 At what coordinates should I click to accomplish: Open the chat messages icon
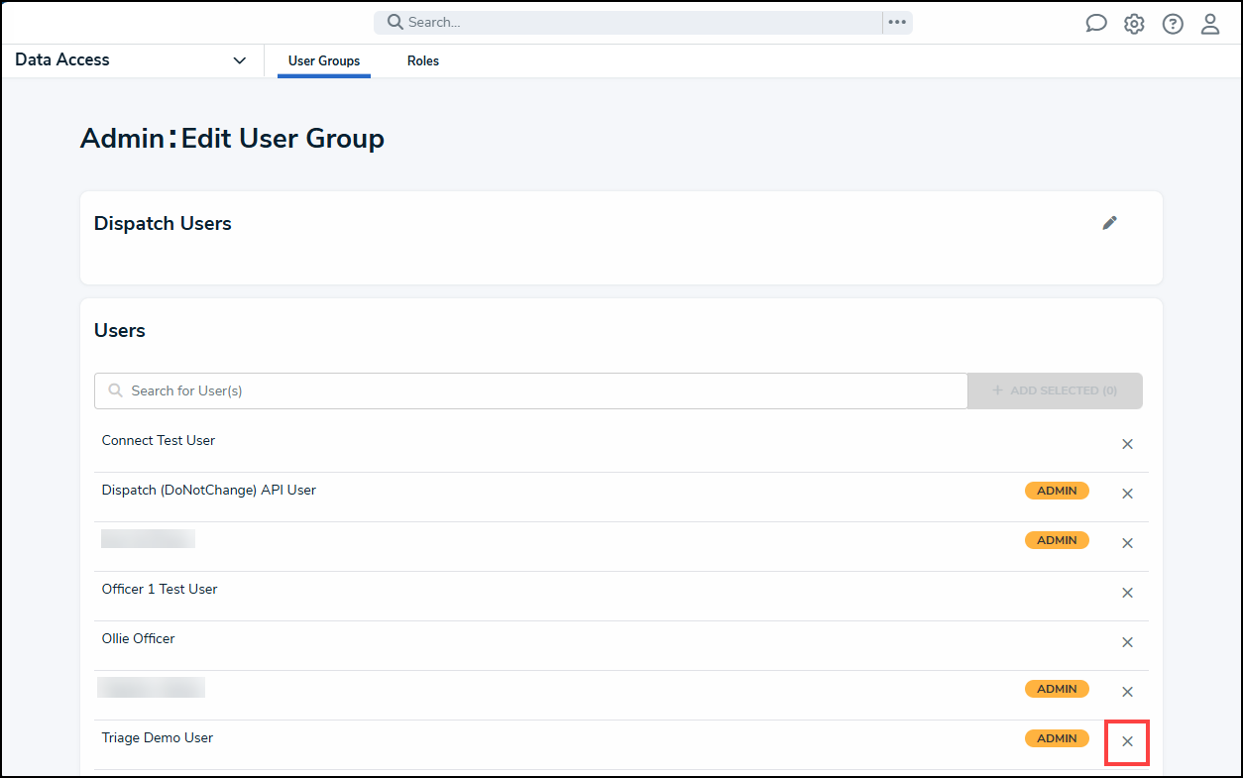coord(1095,24)
